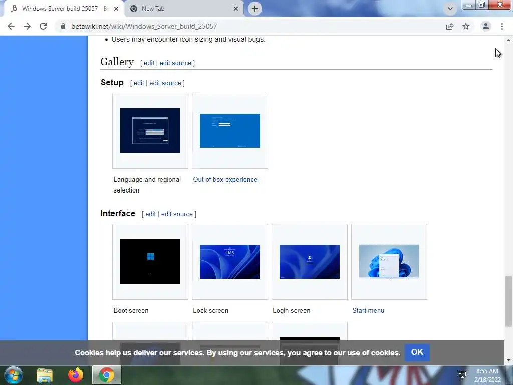
Task: Select the Windows Server build 25057 tab
Action: point(65,9)
